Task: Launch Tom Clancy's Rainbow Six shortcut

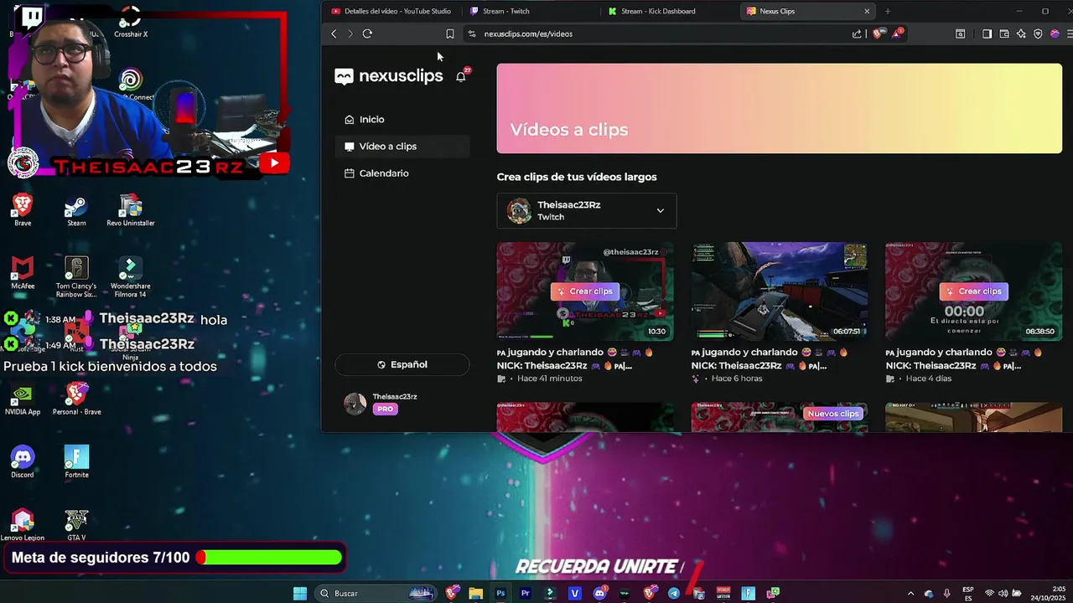Action: [x=76, y=276]
